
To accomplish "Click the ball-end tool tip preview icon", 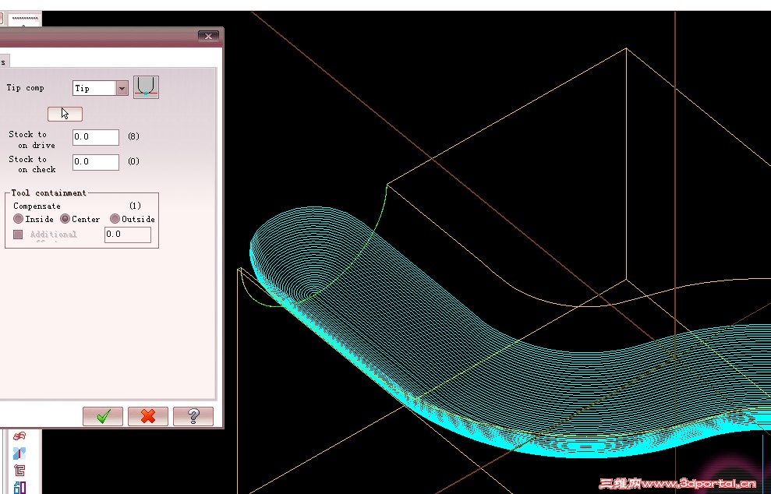I will pyautogui.click(x=146, y=87).
